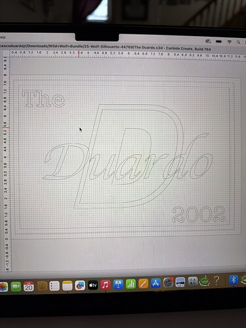Select the "2002" text object

point(199,215)
